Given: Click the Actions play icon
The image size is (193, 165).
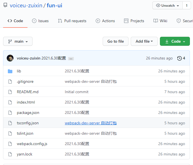Looking at the screenshot, I should (x=98, y=21).
